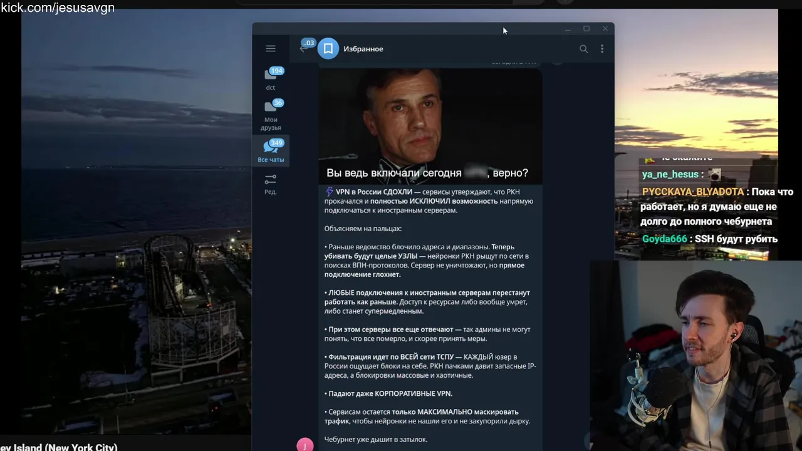Screen dimensions: 802x451
Task: Click the line "Объясняем на пальцах:"
Action: [x=363, y=229]
